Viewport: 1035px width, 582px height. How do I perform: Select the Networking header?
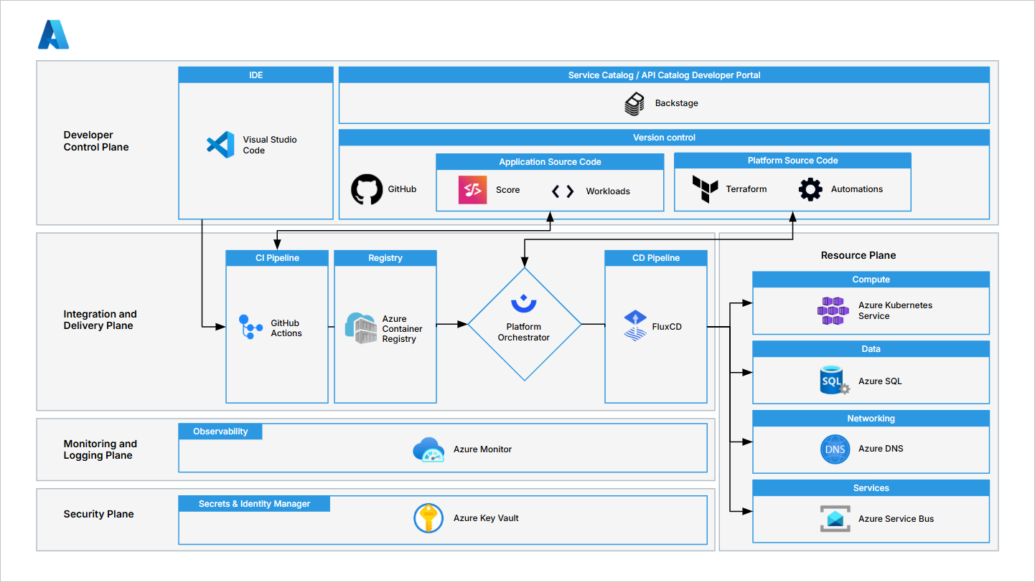871,419
